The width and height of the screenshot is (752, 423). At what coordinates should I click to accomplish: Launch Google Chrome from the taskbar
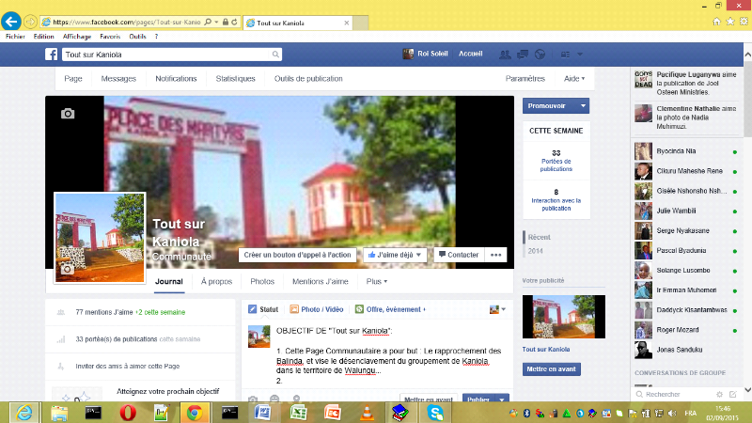[195, 413]
